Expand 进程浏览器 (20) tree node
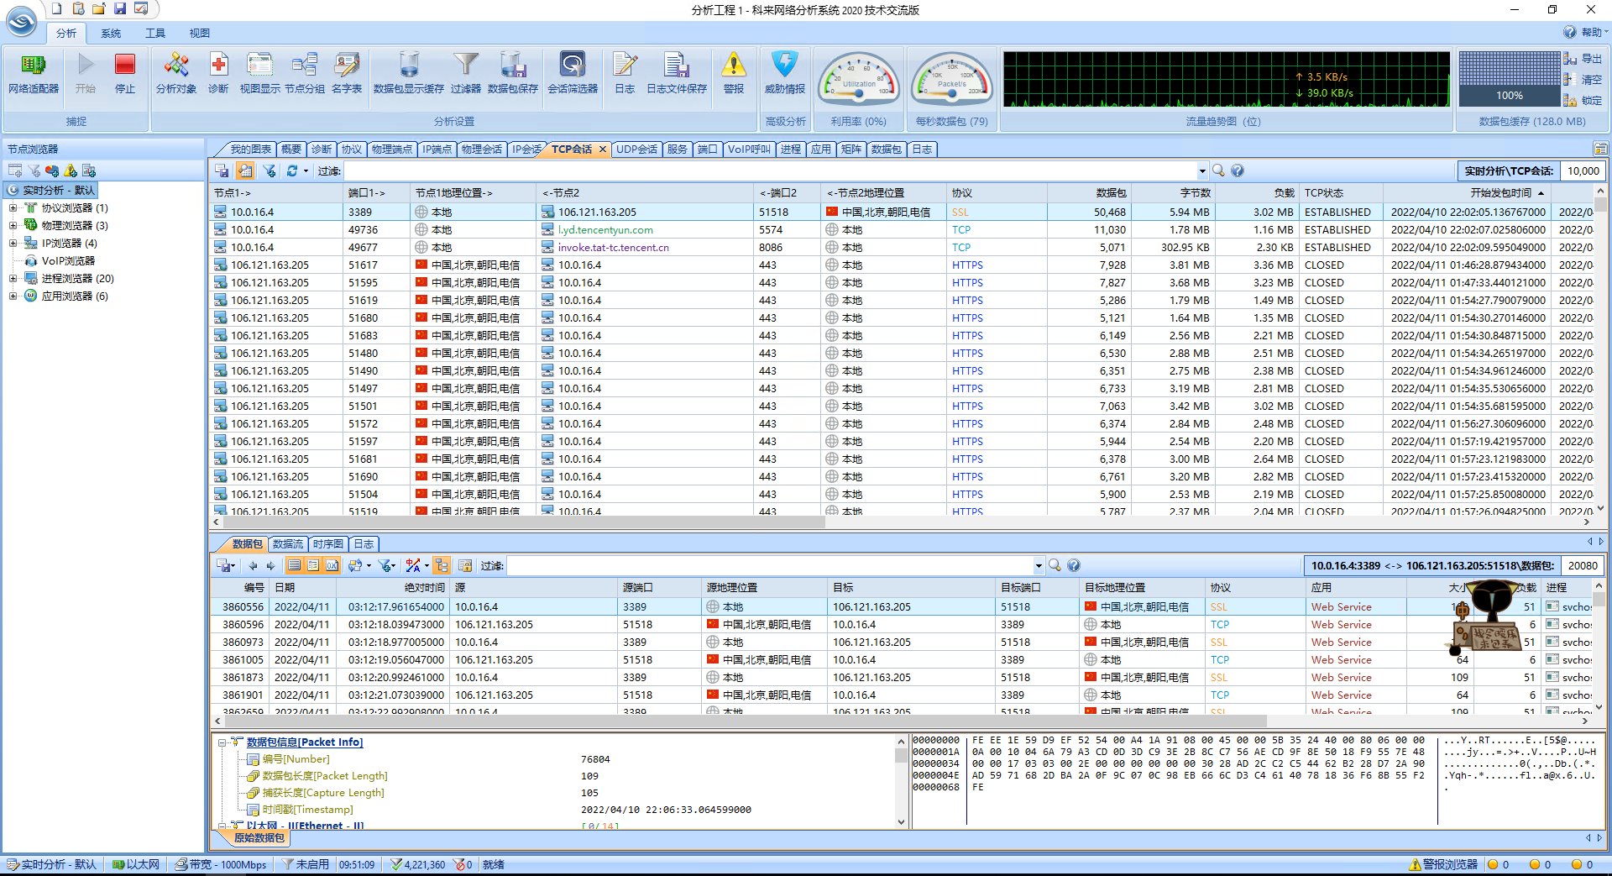The height and width of the screenshot is (876, 1612). [x=13, y=278]
